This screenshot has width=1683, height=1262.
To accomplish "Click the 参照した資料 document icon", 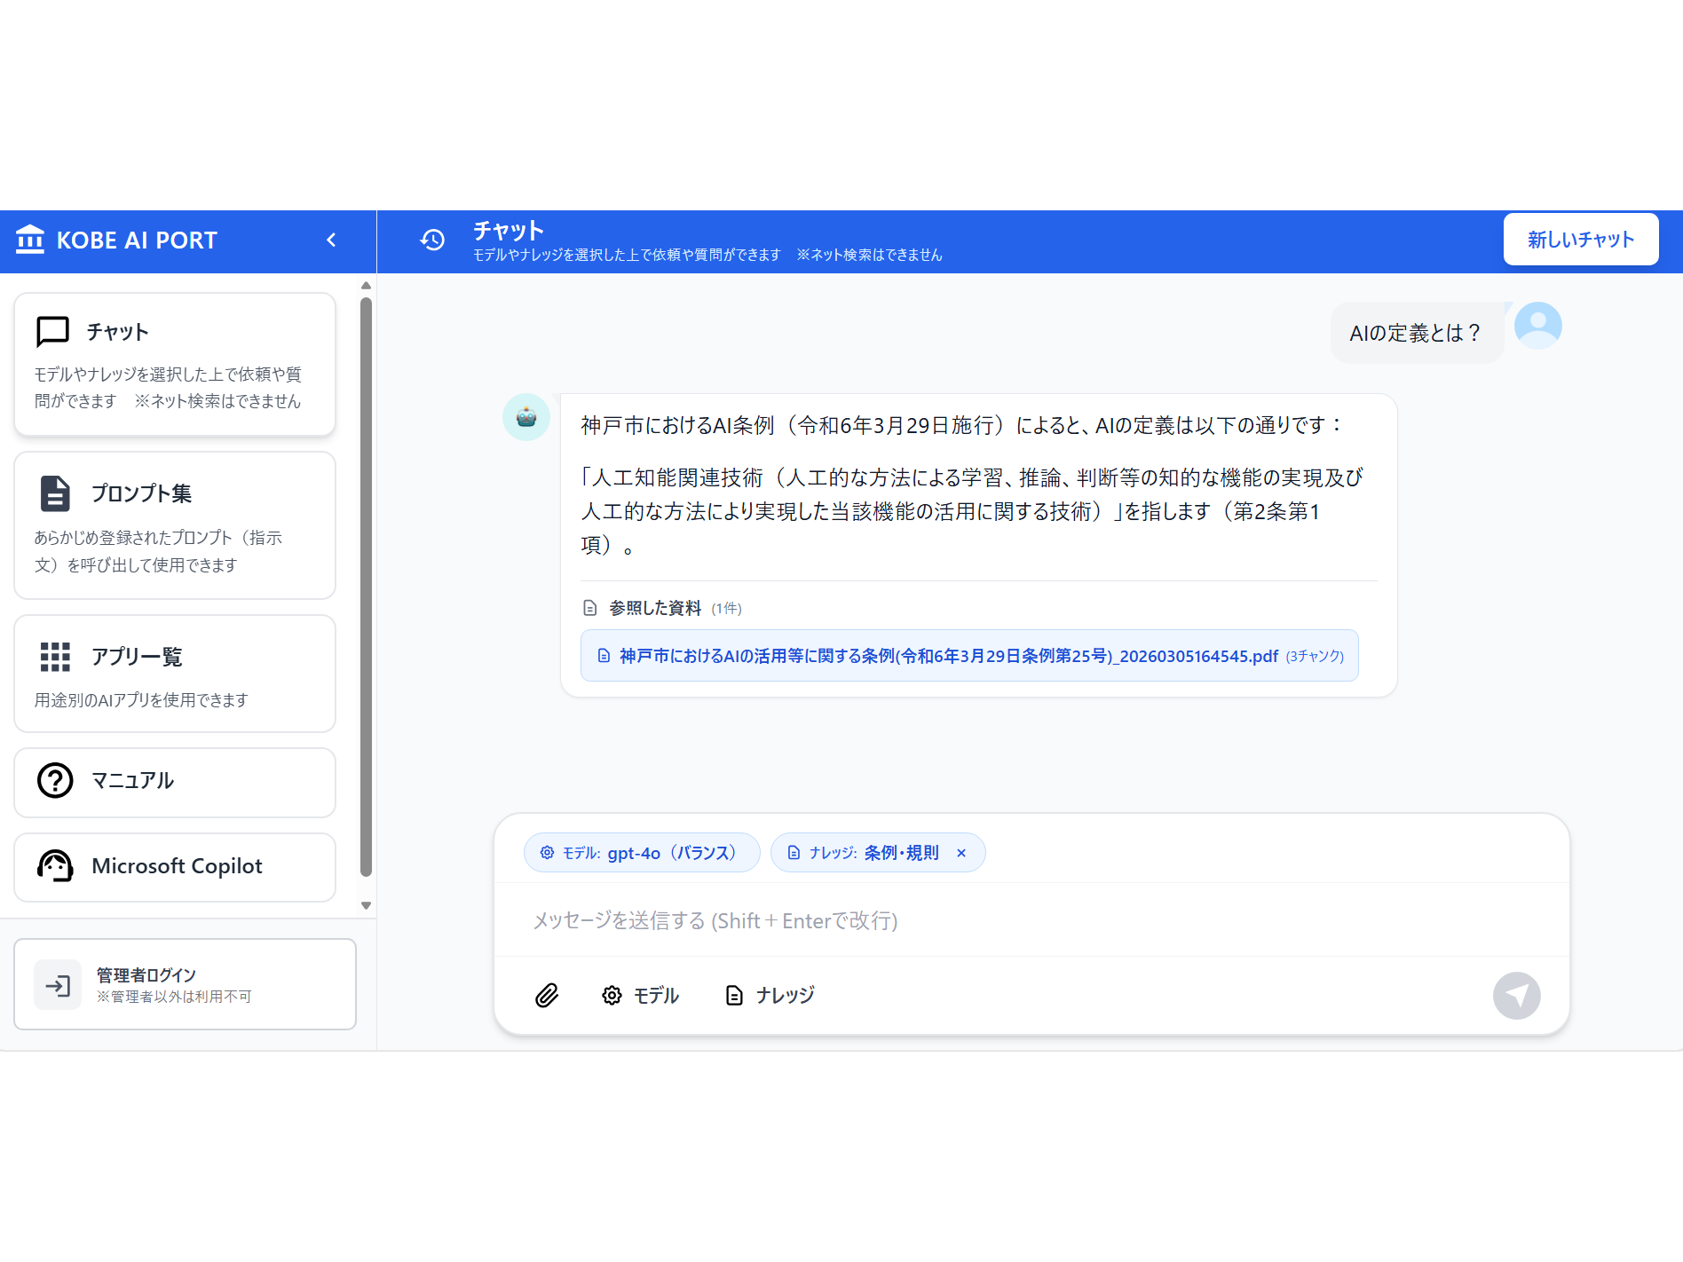I will point(590,608).
